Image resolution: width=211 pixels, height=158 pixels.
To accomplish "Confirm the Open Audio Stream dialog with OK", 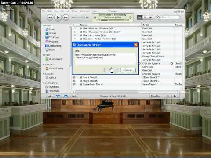I will click(111, 70).
